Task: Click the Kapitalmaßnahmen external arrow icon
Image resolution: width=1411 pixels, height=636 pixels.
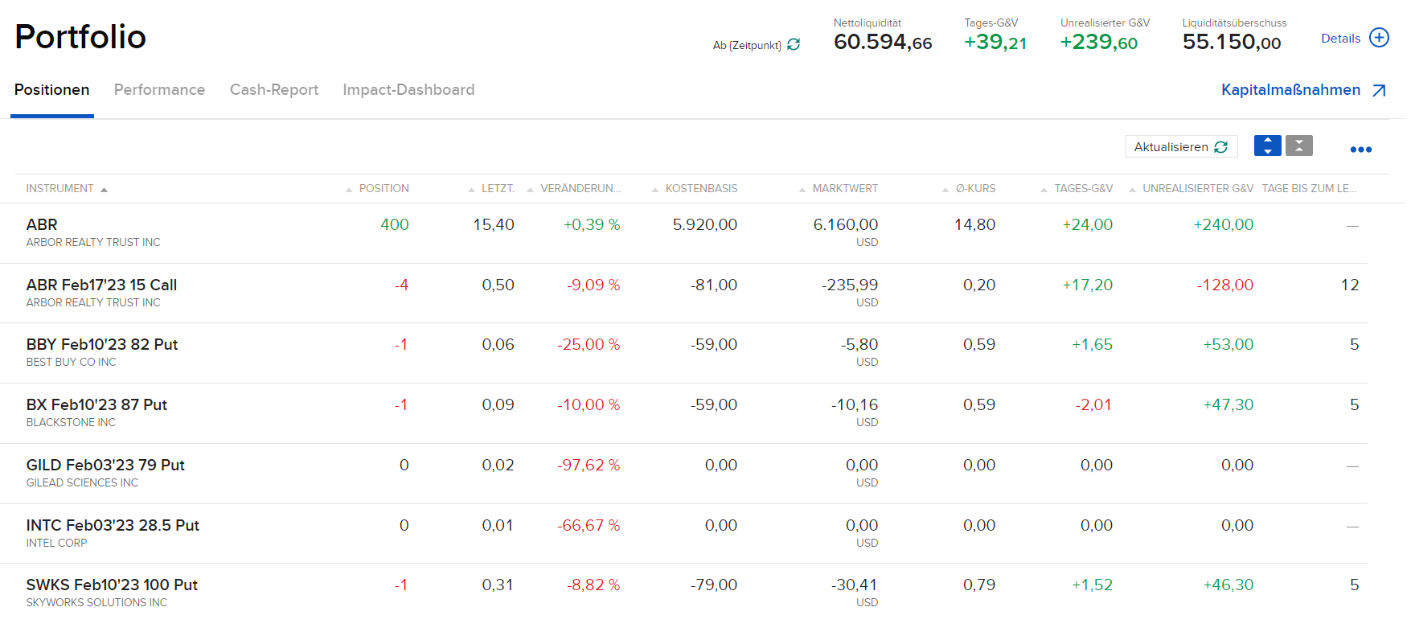Action: [1379, 91]
